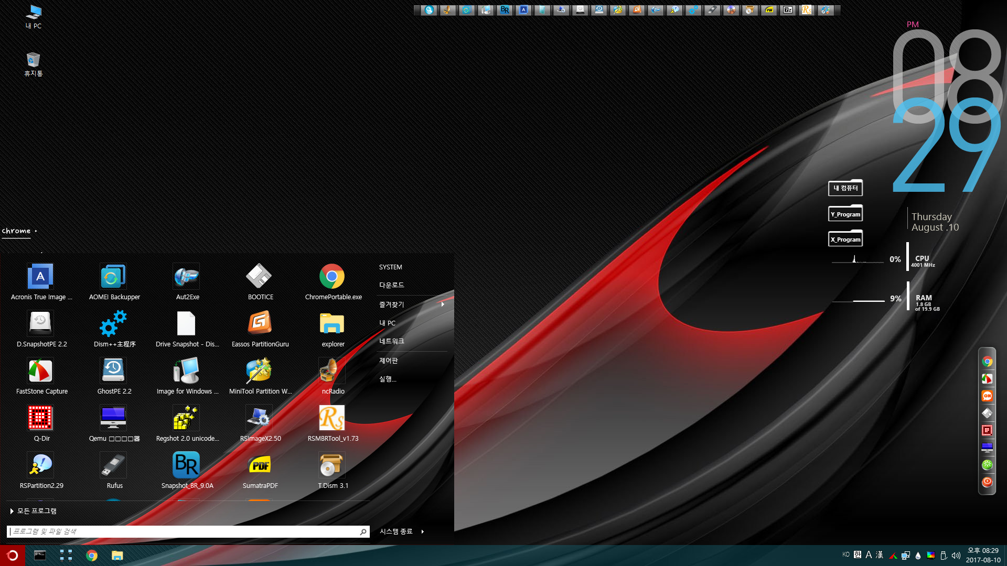Click Rs icon in top launcher bar

coord(806,10)
